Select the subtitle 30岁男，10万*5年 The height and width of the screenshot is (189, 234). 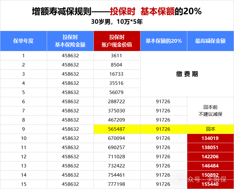117,22
